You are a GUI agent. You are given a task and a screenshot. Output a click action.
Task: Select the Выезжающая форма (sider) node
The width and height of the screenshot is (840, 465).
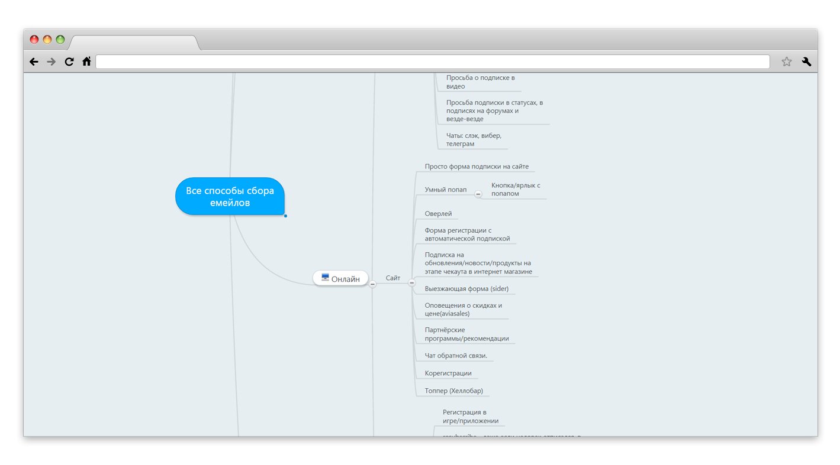(466, 289)
